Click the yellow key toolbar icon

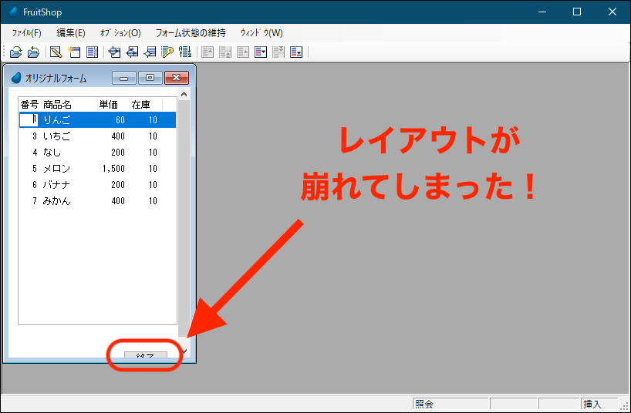167,52
